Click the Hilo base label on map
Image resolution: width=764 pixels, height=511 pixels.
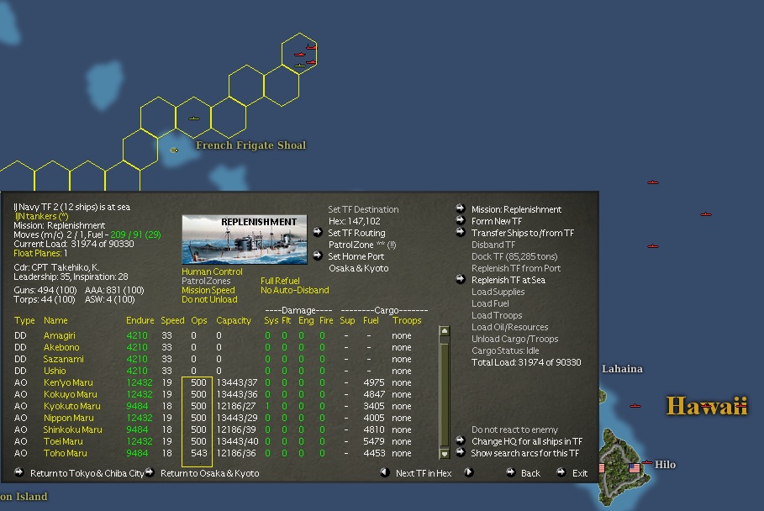coord(665,464)
